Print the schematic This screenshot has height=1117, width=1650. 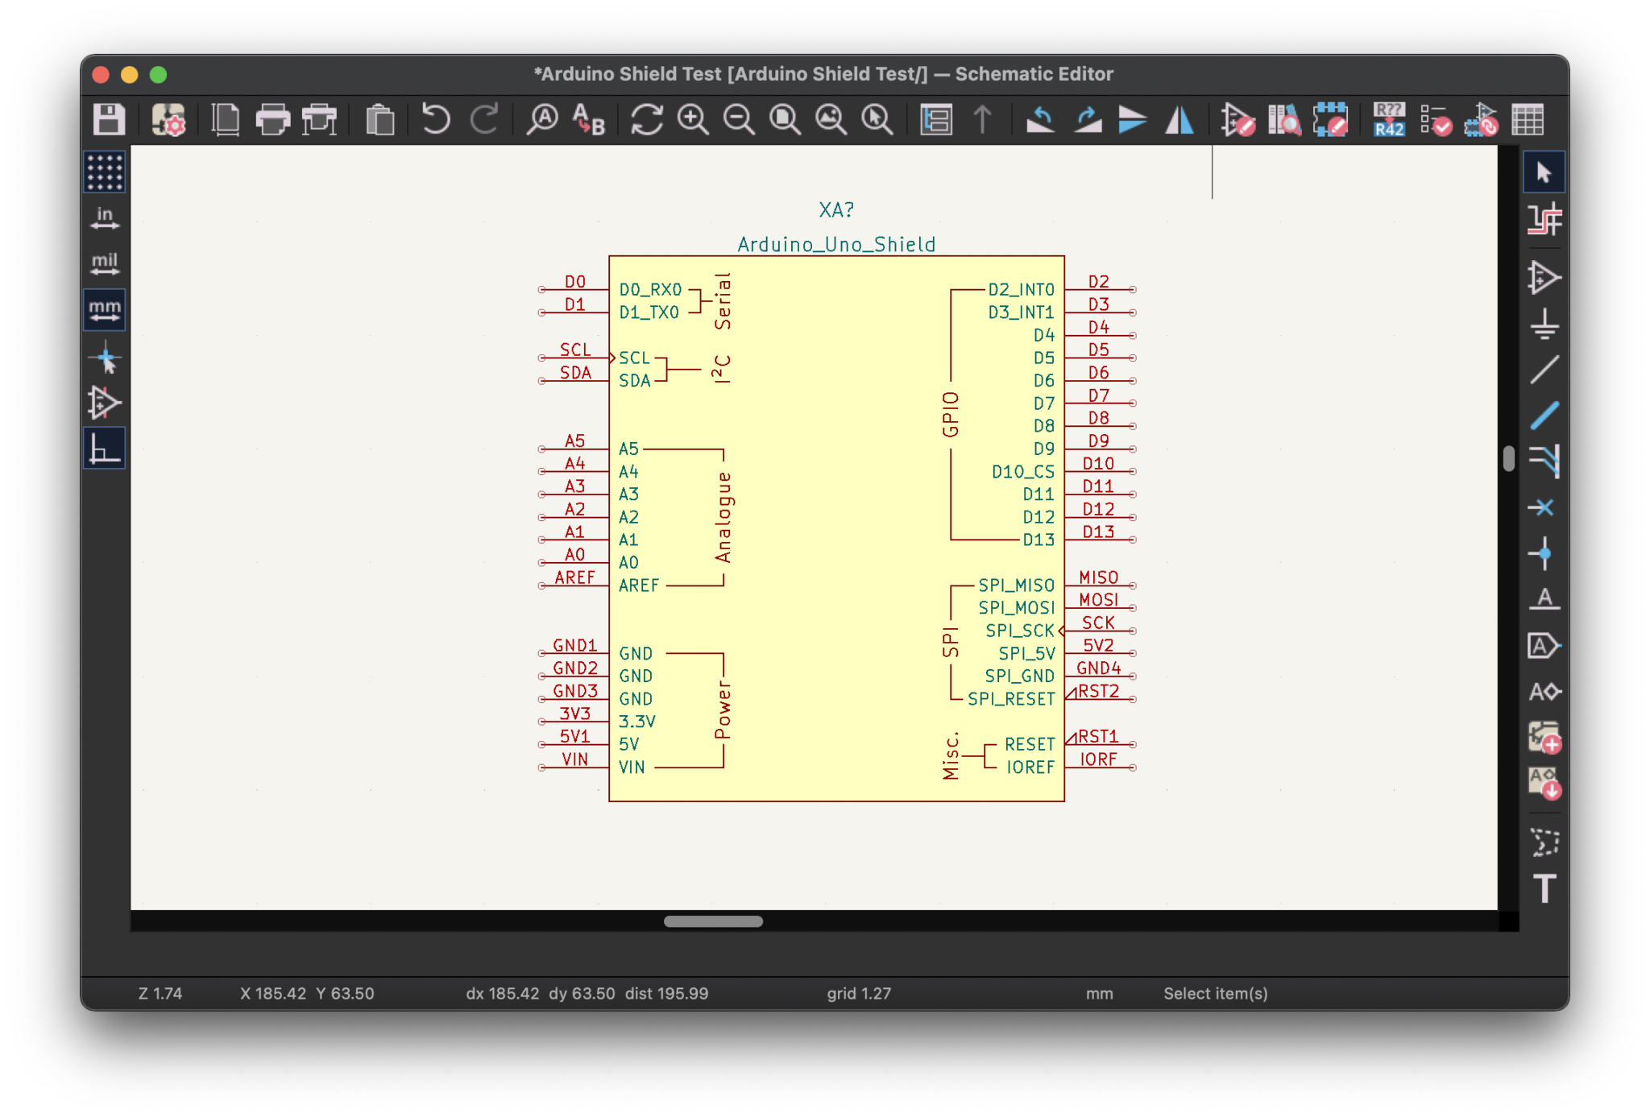tap(272, 120)
